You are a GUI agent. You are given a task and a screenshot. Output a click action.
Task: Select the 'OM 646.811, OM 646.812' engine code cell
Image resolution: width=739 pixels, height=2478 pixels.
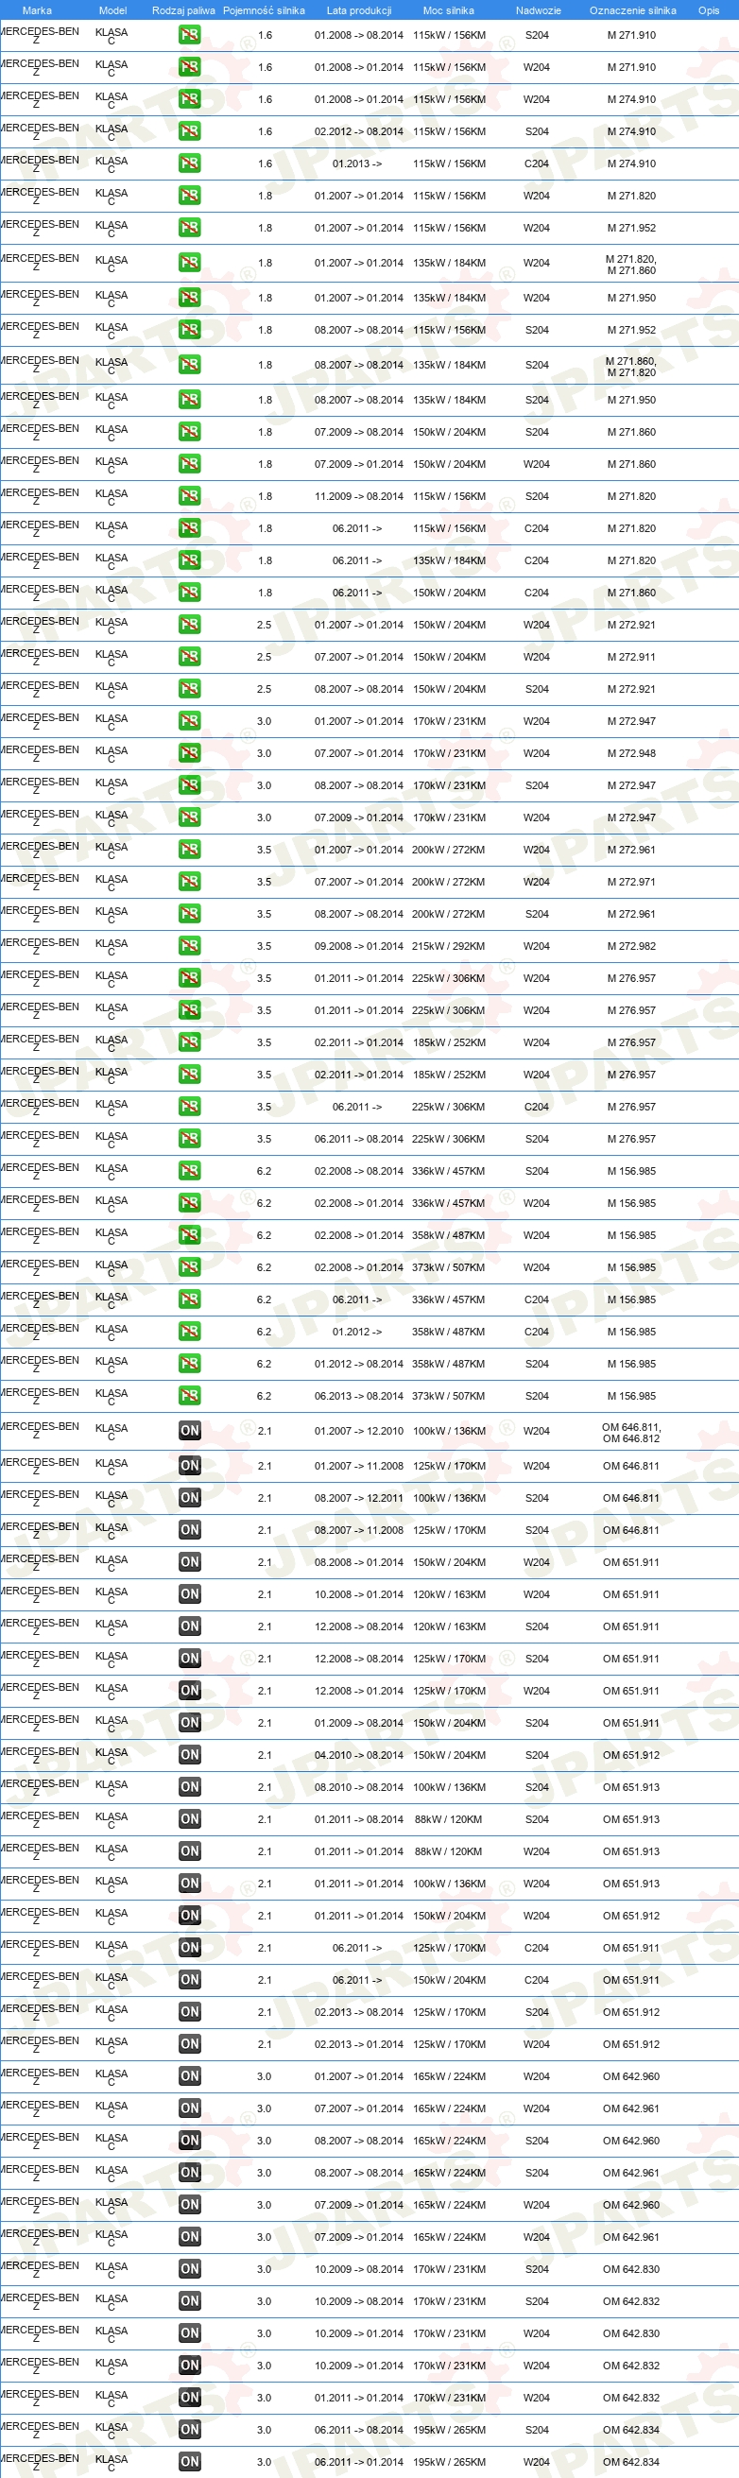[x=631, y=1434]
